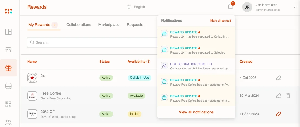Edit the 20% Off reward pencil icon
300x127 pixels.
coord(279,114)
